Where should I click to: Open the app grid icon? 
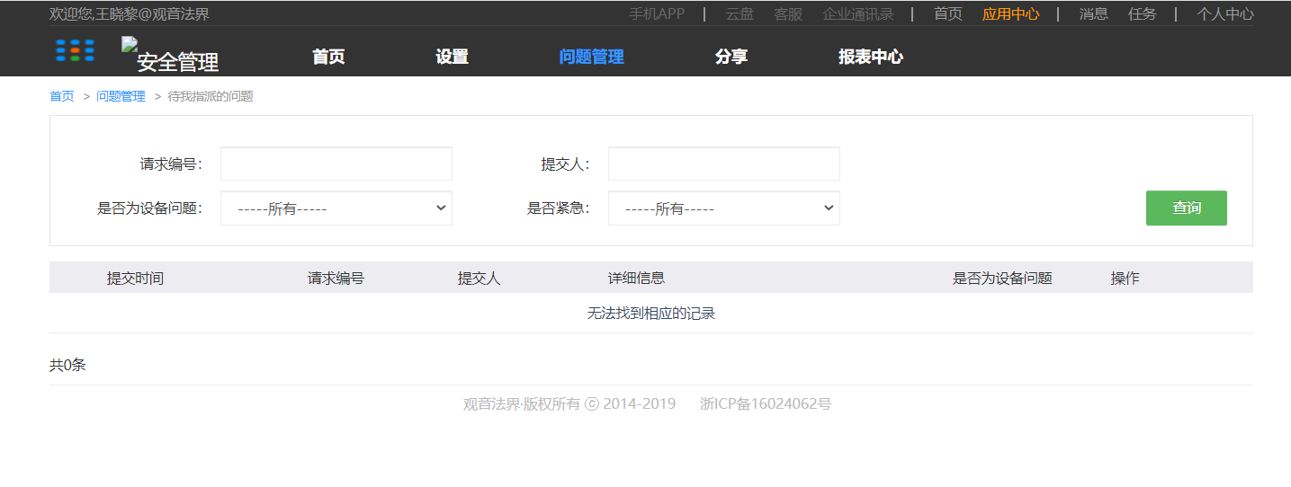click(75, 50)
